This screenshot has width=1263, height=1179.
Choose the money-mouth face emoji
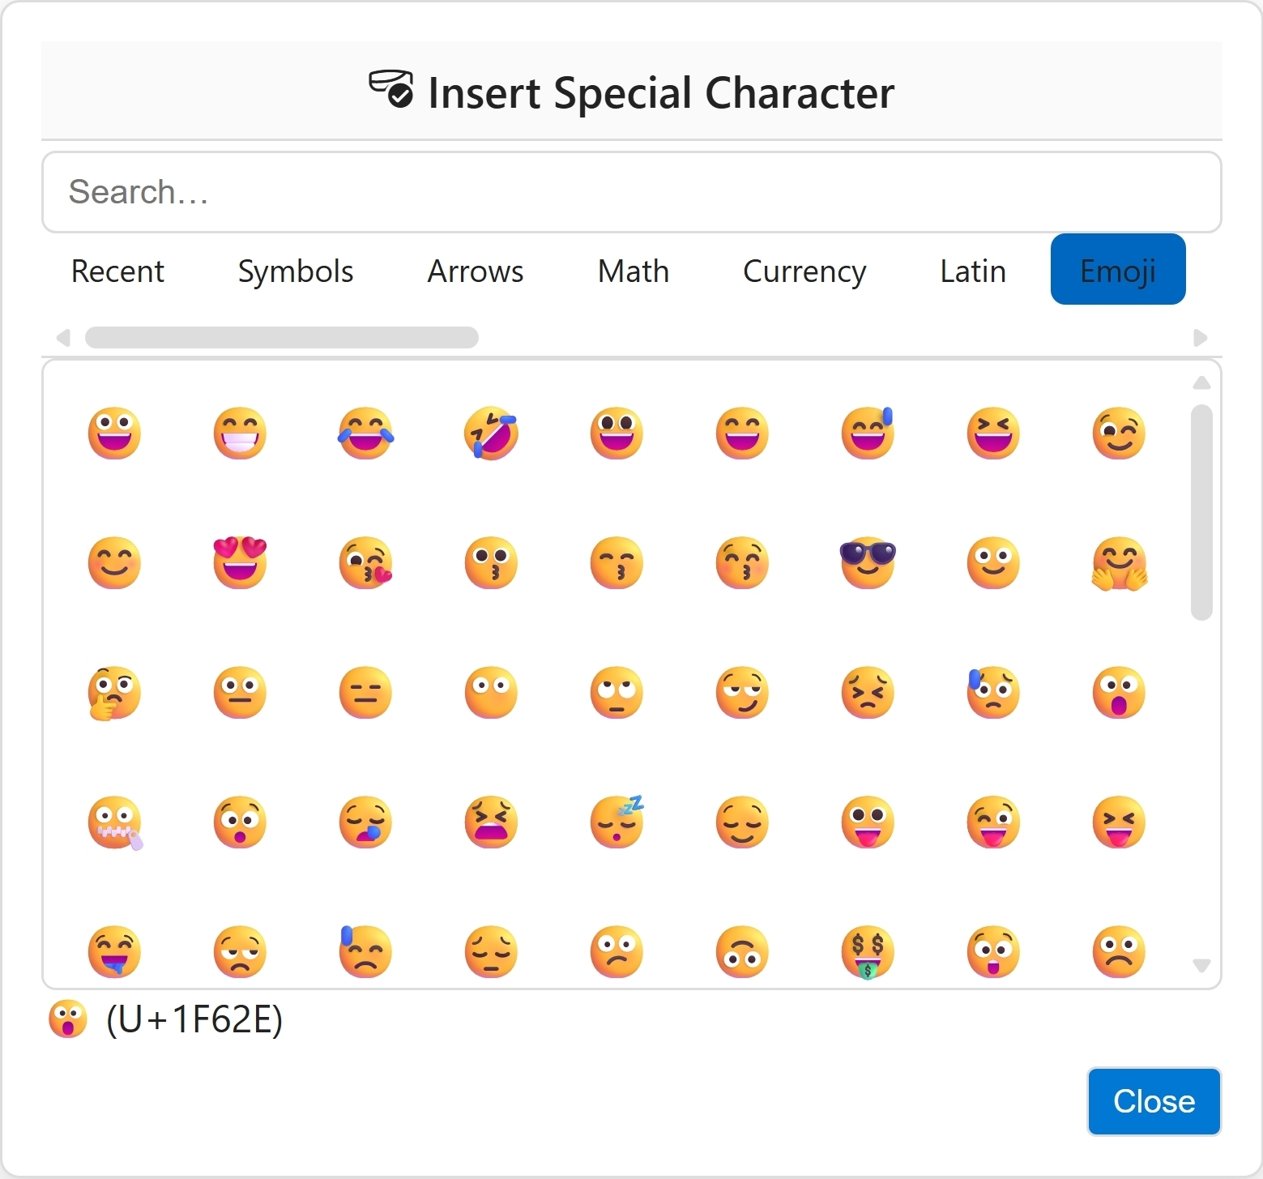coord(868,951)
